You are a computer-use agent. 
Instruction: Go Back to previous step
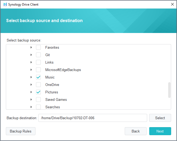[135, 131]
